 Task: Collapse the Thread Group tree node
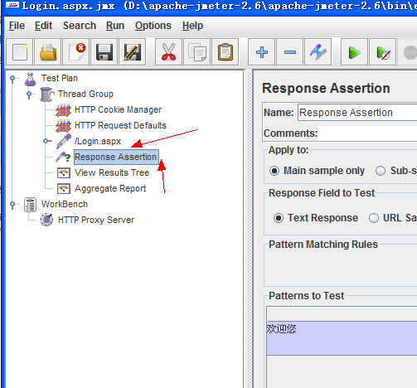[x=29, y=95]
